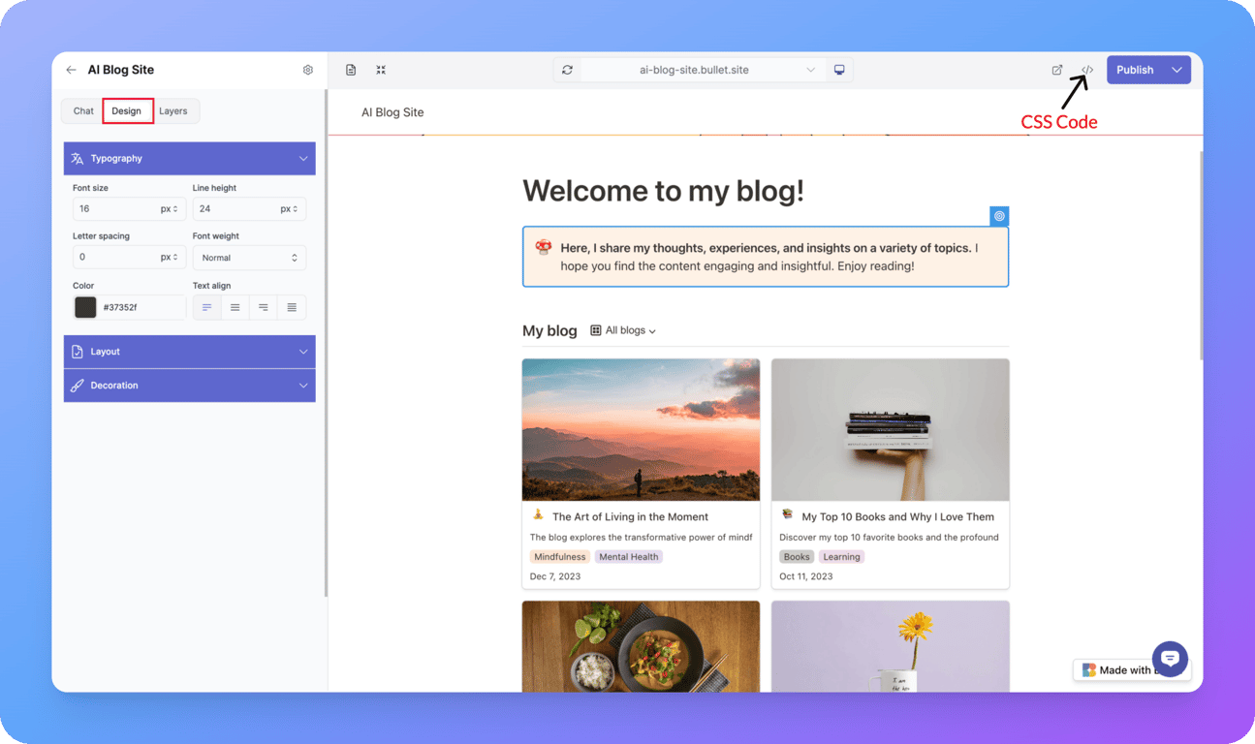Open The Art of Living in the Moment post

tap(630, 517)
